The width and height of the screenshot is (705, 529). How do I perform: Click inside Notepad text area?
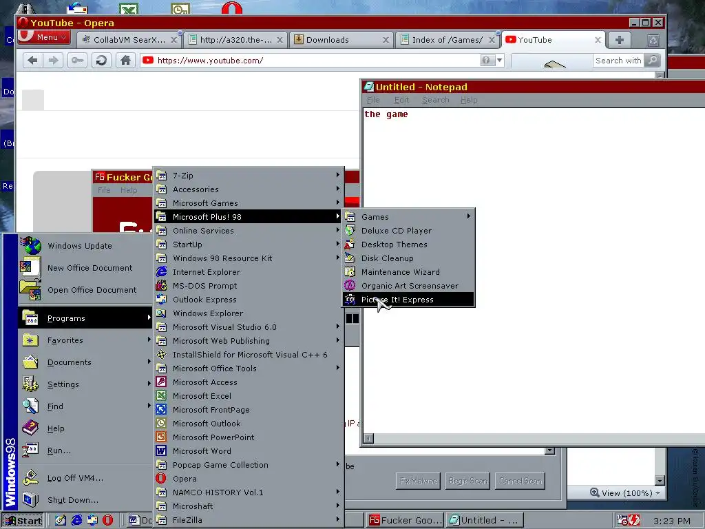534,270
